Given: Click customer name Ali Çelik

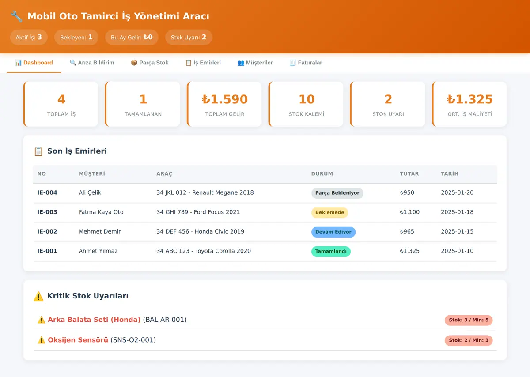Looking at the screenshot, I should (90, 192).
